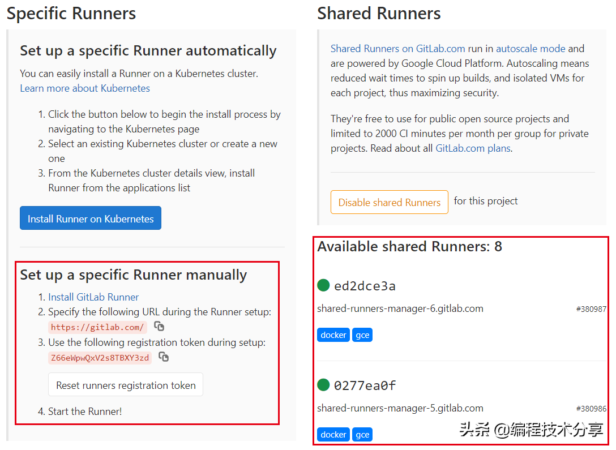616x450 pixels.
Task: Select the https://gitlab.com/ URL code text
Action: click(97, 328)
